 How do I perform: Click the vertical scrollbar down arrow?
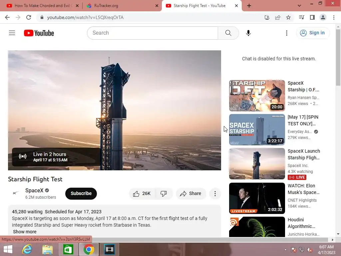(x=338, y=234)
